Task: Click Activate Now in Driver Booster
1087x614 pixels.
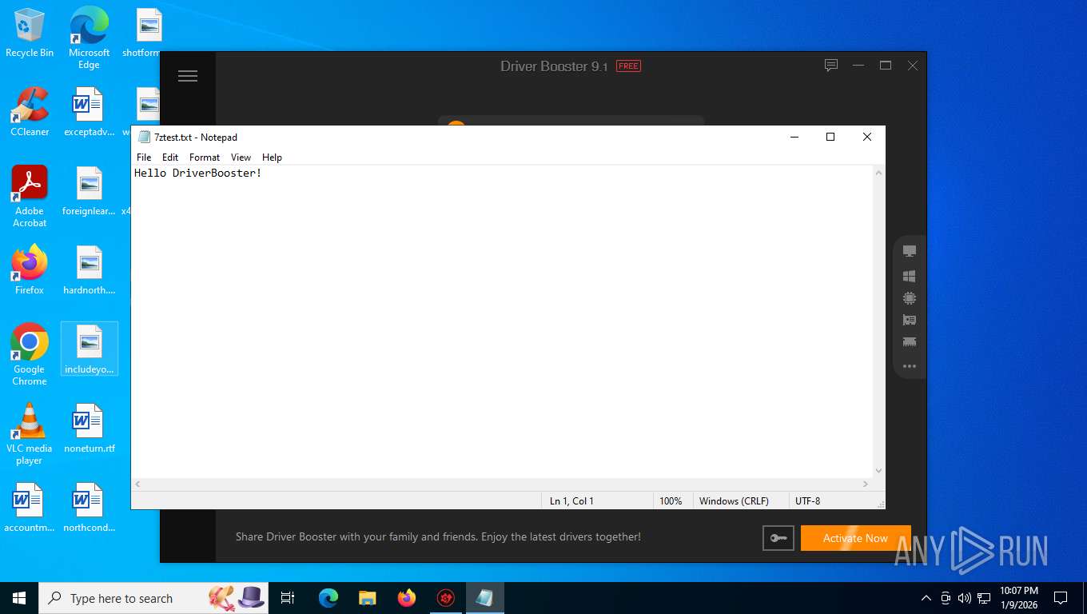Action: click(x=855, y=538)
